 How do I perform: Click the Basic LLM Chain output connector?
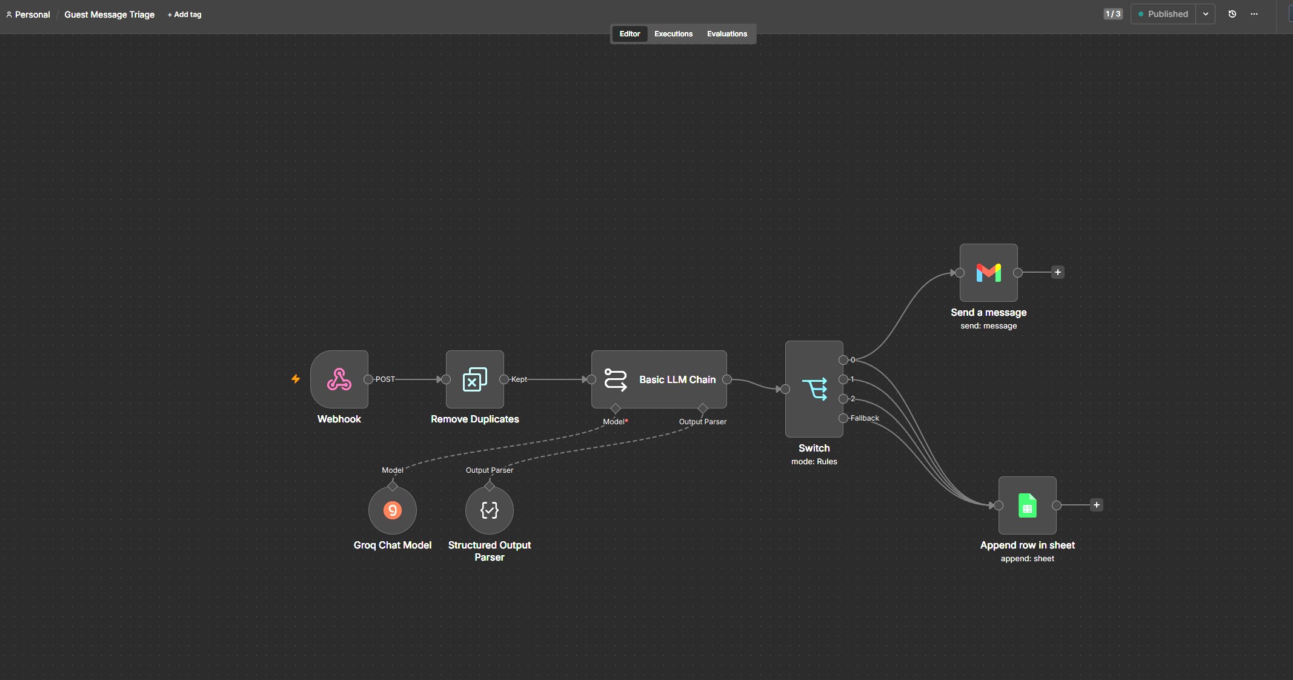coord(727,379)
